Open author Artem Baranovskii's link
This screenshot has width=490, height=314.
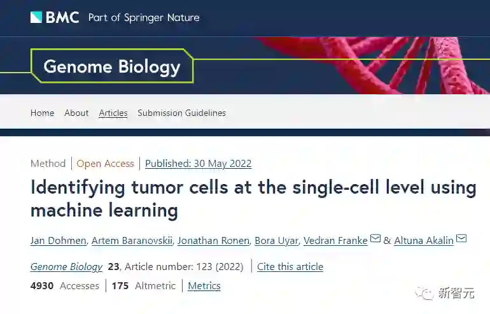click(x=131, y=240)
